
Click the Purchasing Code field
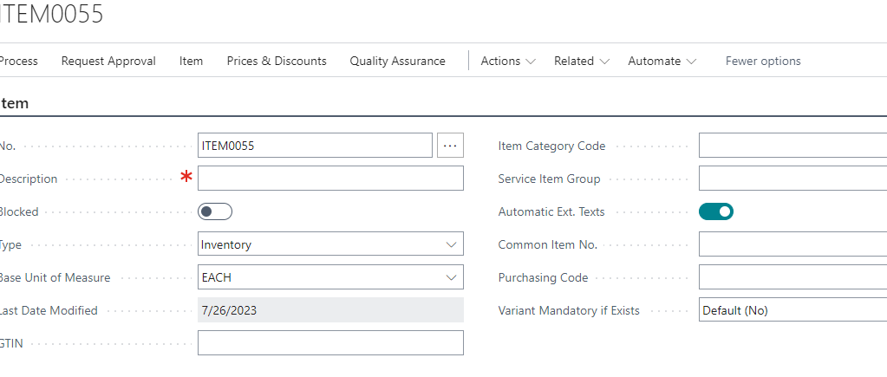click(x=793, y=277)
